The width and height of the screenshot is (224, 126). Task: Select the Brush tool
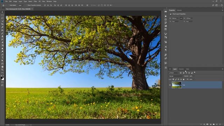tap(2, 33)
